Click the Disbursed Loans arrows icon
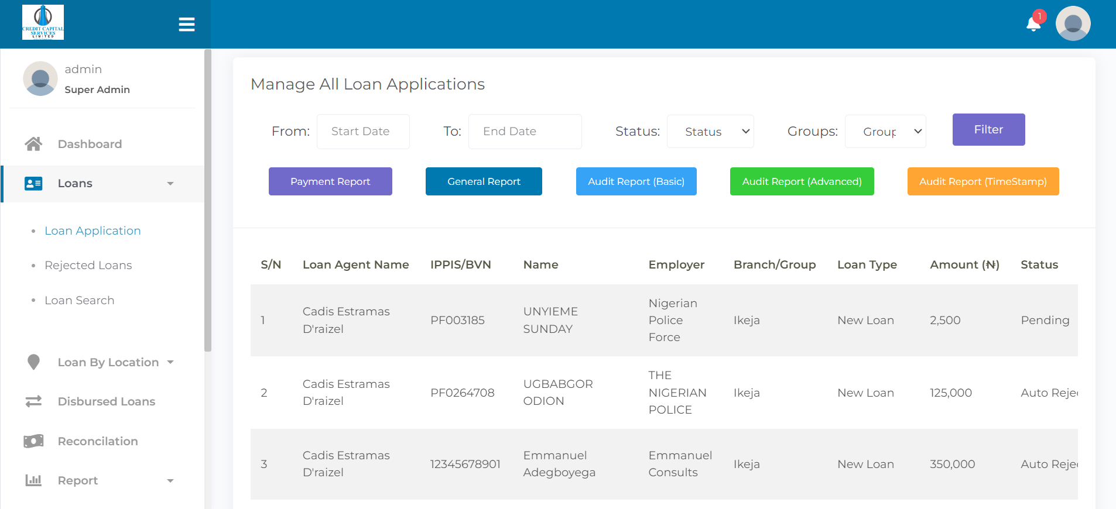The image size is (1116, 509). 33,401
